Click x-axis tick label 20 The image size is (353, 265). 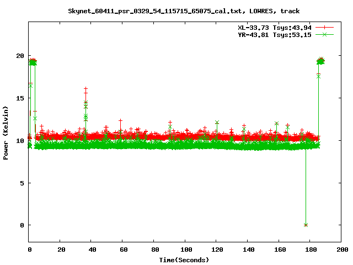point(61,250)
